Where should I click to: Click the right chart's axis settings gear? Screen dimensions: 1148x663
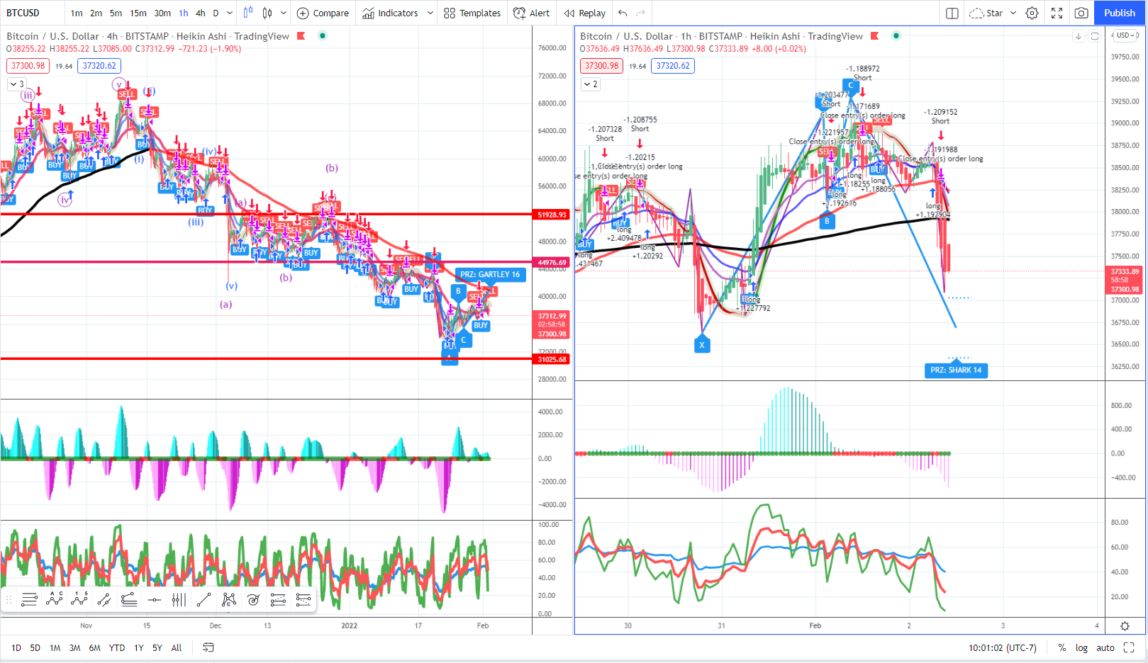tap(1125, 626)
